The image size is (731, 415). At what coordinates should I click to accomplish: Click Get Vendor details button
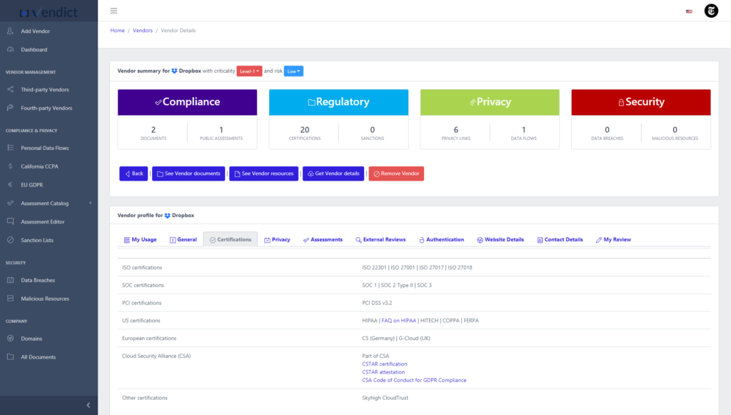333,174
